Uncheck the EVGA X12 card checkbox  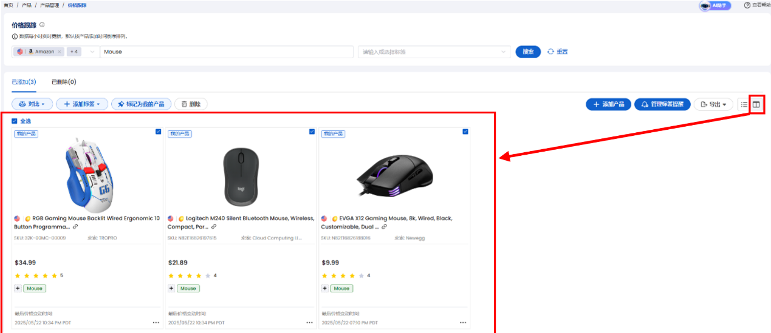pos(465,131)
